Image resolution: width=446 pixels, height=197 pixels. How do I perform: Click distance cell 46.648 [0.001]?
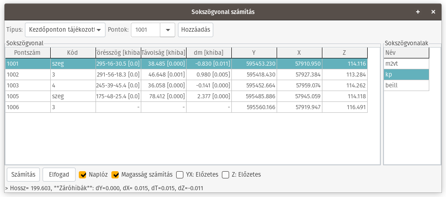pos(163,75)
